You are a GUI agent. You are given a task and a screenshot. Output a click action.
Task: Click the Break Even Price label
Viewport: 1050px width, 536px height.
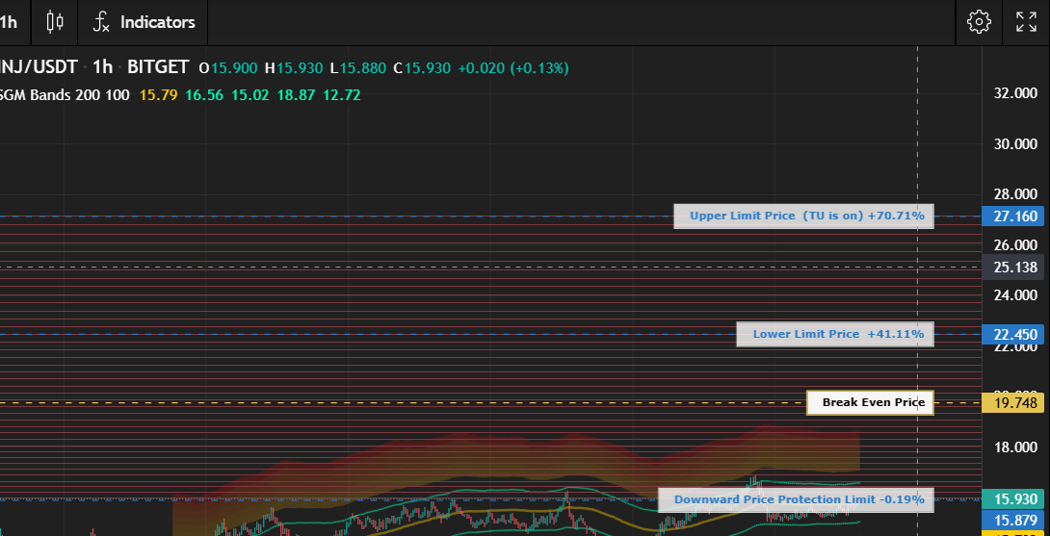click(x=870, y=402)
